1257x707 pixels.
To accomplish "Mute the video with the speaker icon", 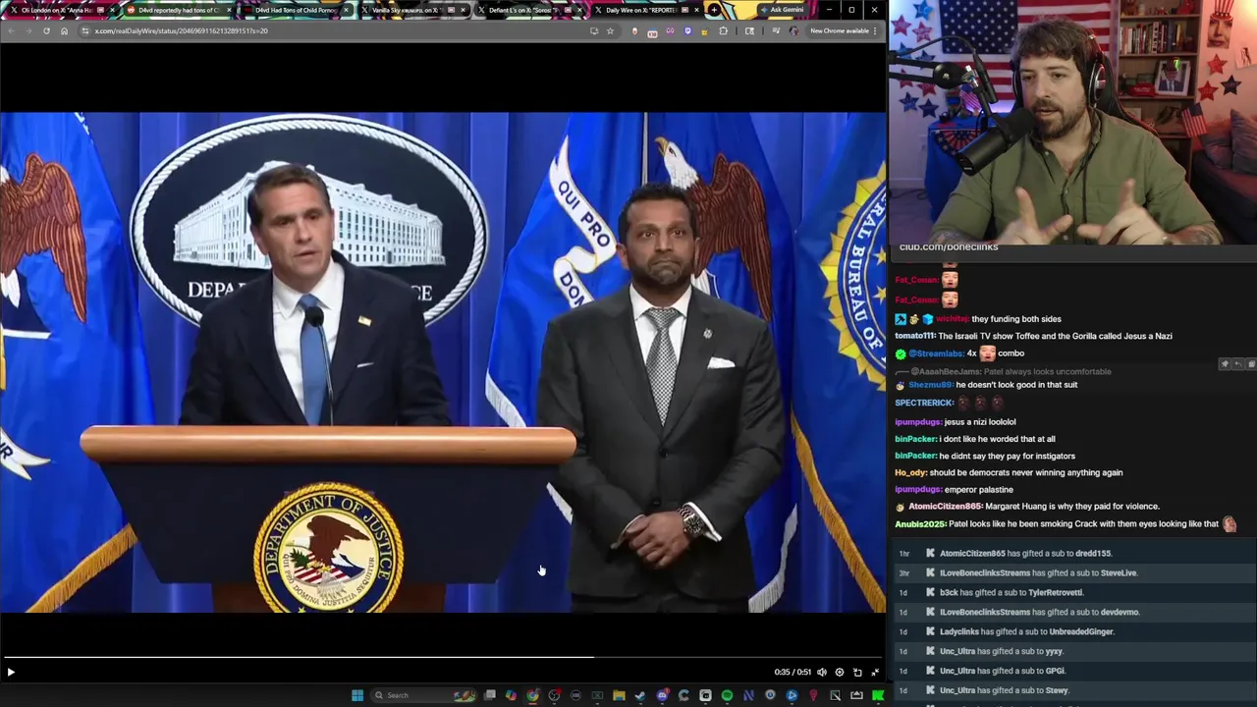I will (822, 672).
